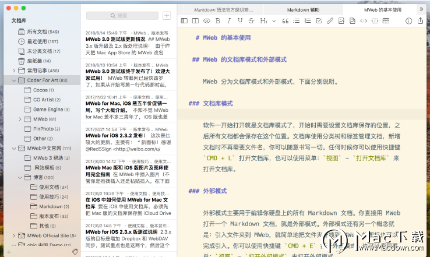The image size is (430, 257).
Task: Select MWeb 的基本使用 tab
Action: tap(383, 10)
